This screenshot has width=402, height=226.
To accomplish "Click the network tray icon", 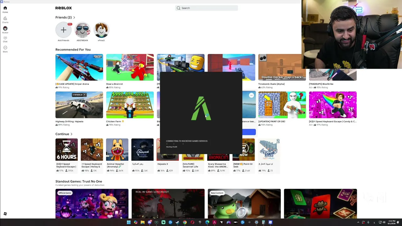I will point(380,222).
